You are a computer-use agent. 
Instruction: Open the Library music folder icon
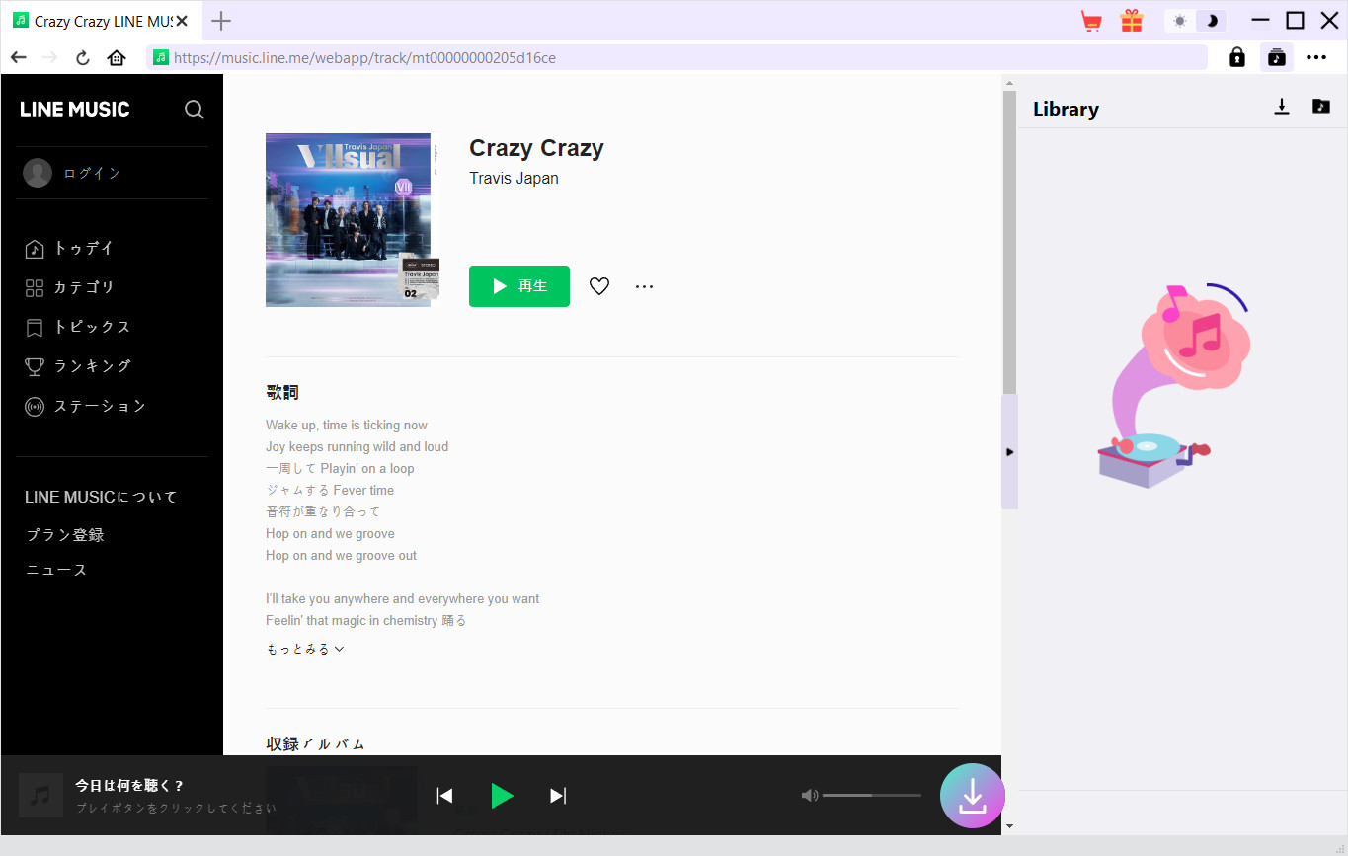(1321, 107)
